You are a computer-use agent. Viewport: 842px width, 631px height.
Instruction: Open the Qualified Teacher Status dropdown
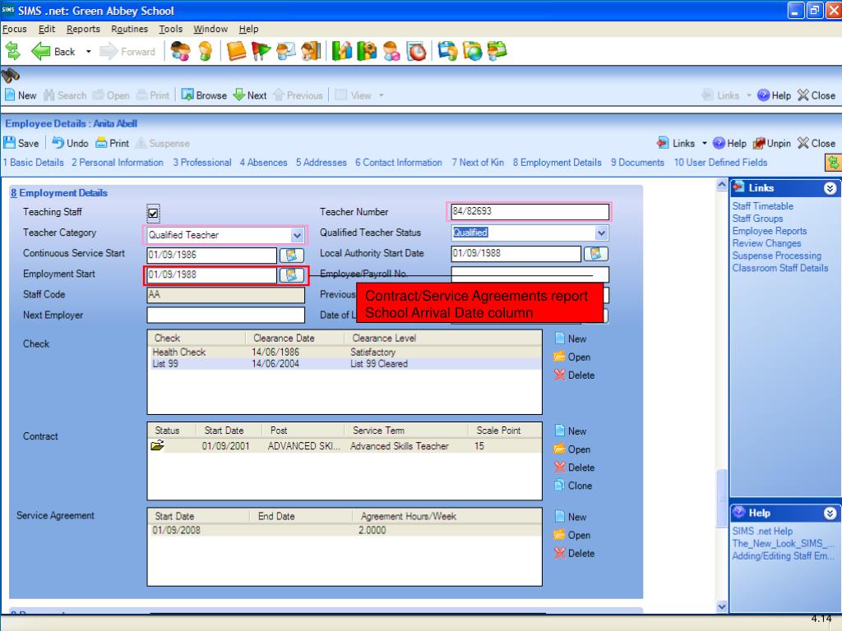pyautogui.click(x=601, y=233)
